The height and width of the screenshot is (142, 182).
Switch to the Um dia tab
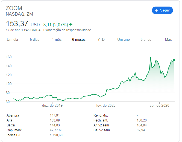coord(12,39)
